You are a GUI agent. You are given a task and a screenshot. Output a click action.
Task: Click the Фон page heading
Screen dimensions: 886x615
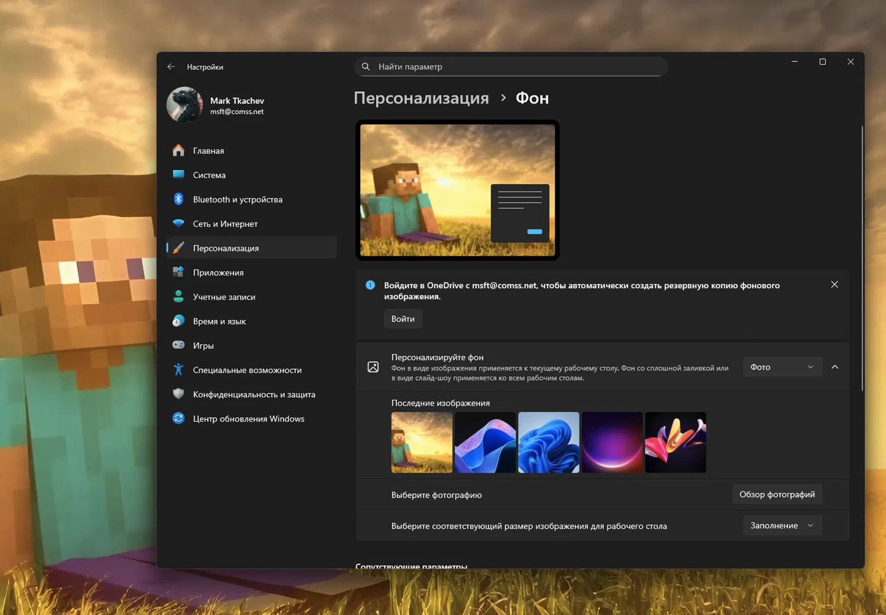coord(532,98)
